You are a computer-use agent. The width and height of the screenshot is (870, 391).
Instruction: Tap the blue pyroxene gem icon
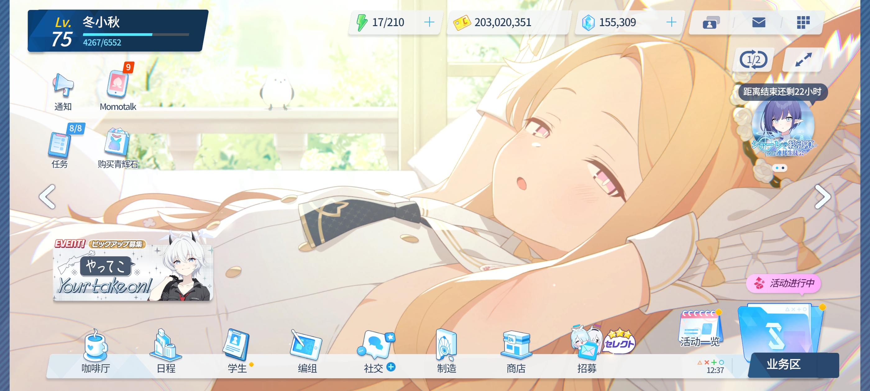[x=588, y=23]
